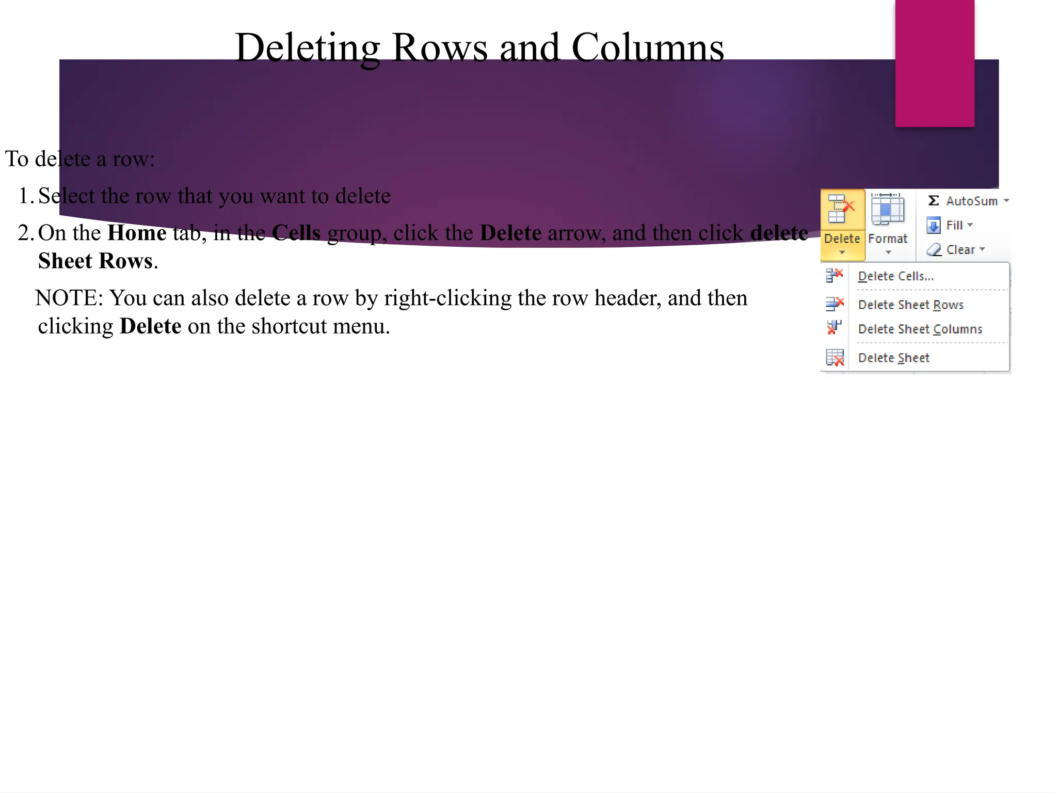Expand the Delete button dropdown arrow
This screenshot has width=1057, height=793.
tap(842, 252)
